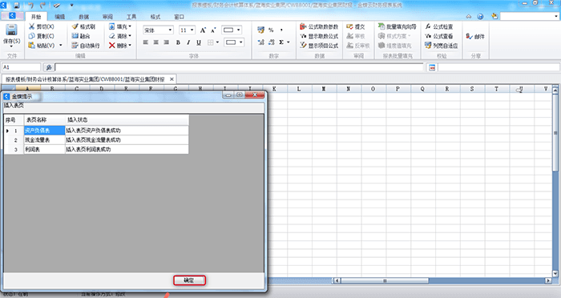Center align text in font group
Screen dimensions: 561x298
[156, 42]
